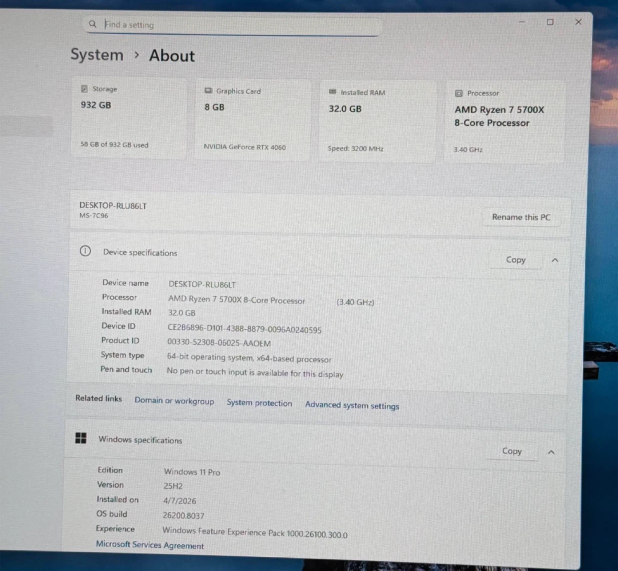Maximize the Settings window
618x571 pixels.
click(550, 22)
